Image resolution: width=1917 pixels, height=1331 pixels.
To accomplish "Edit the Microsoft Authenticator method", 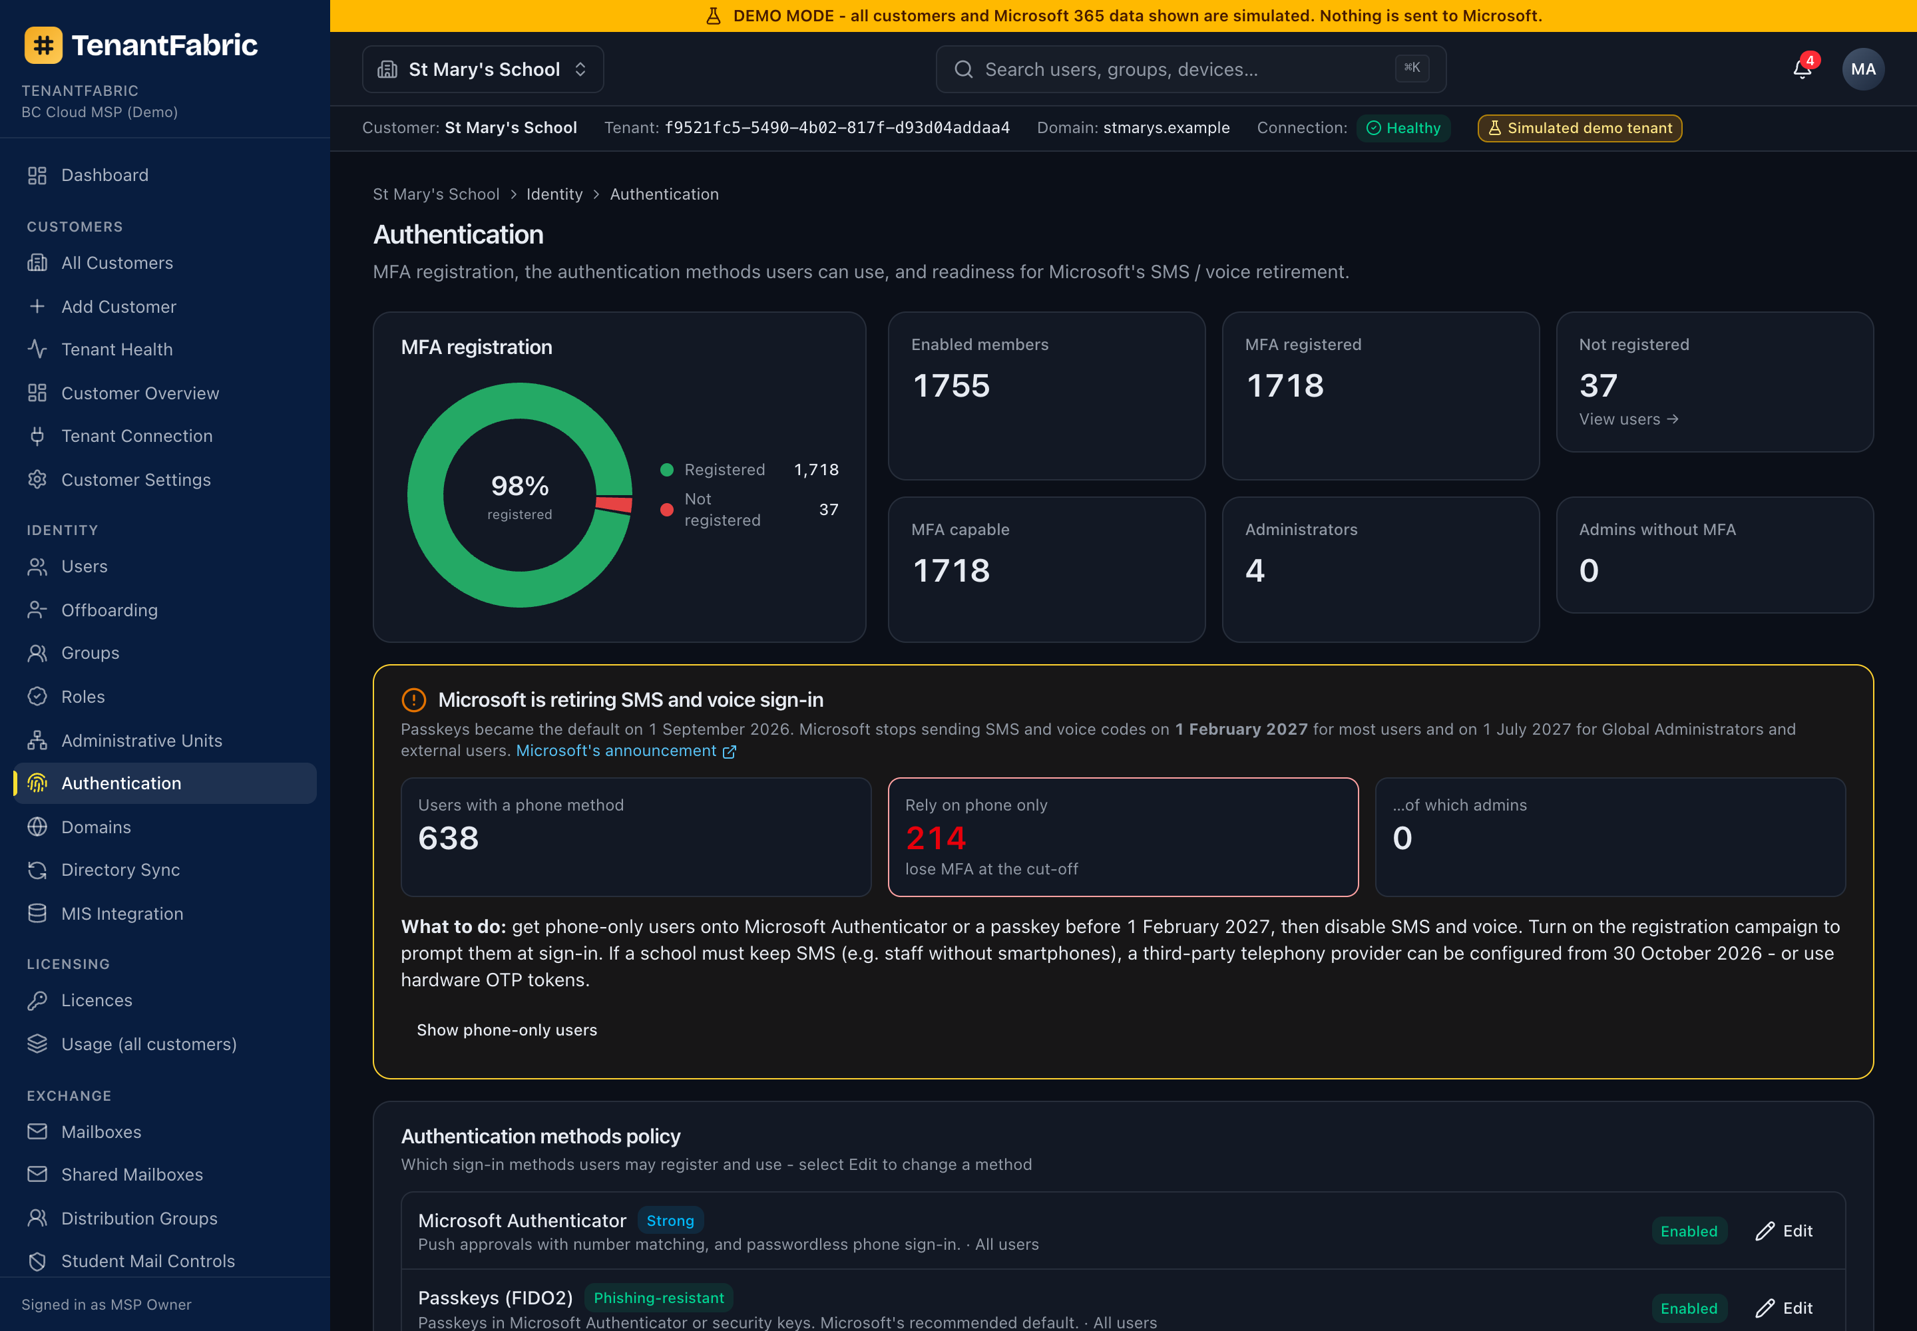I will pyautogui.click(x=1783, y=1231).
